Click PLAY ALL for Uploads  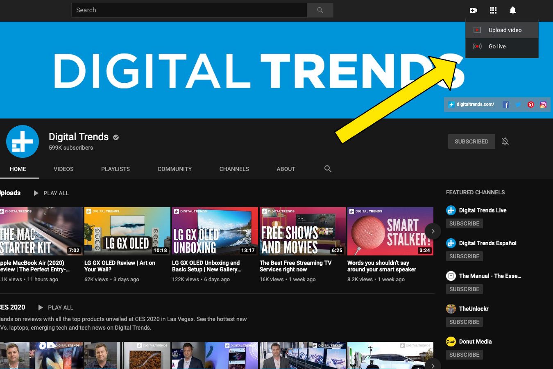[x=51, y=193]
